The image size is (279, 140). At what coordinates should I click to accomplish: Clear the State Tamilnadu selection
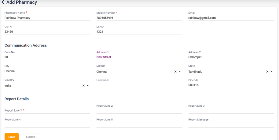(267, 72)
